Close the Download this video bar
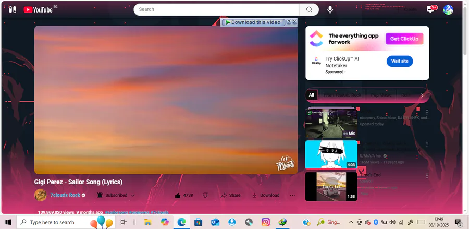This screenshot has height=229, width=469. click(x=294, y=22)
